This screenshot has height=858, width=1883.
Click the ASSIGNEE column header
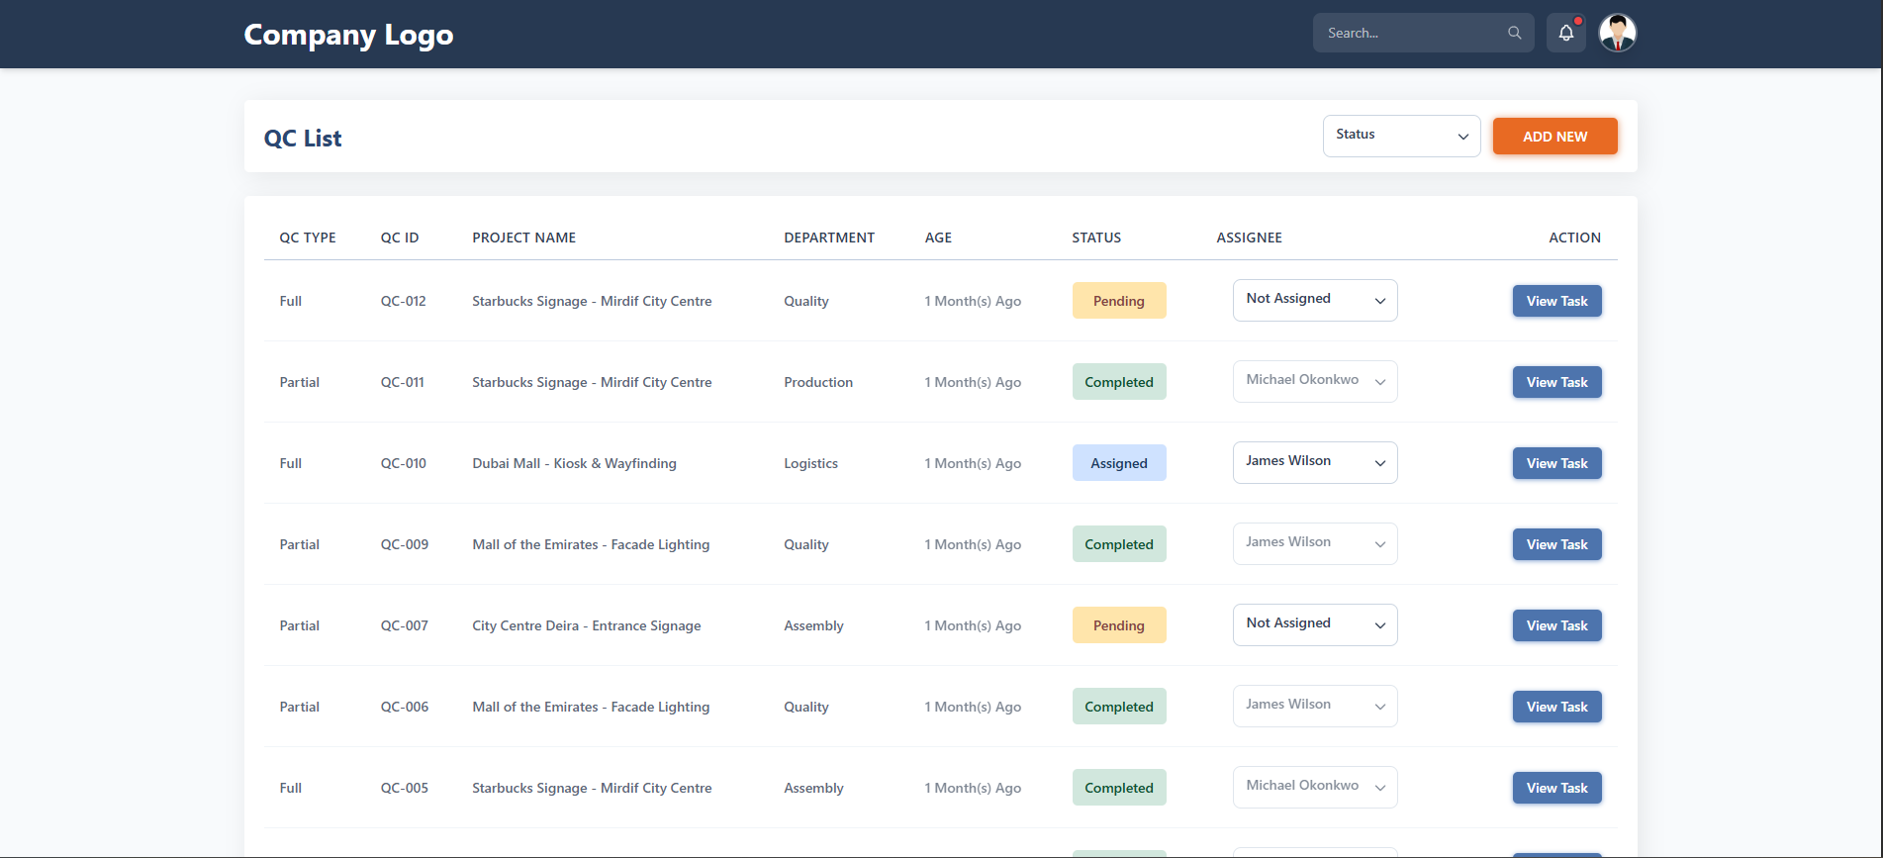(1249, 238)
